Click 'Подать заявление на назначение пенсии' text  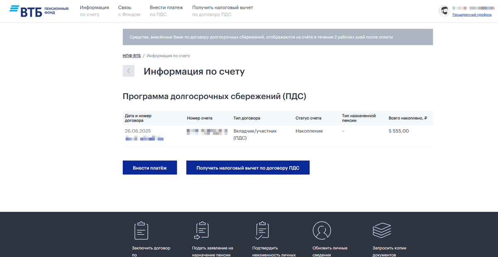[x=212, y=252]
